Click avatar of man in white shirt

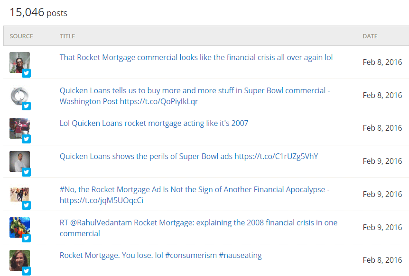[19, 161]
